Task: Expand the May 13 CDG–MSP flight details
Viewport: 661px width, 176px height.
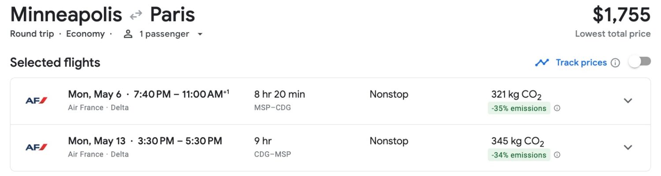Action: [628, 147]
